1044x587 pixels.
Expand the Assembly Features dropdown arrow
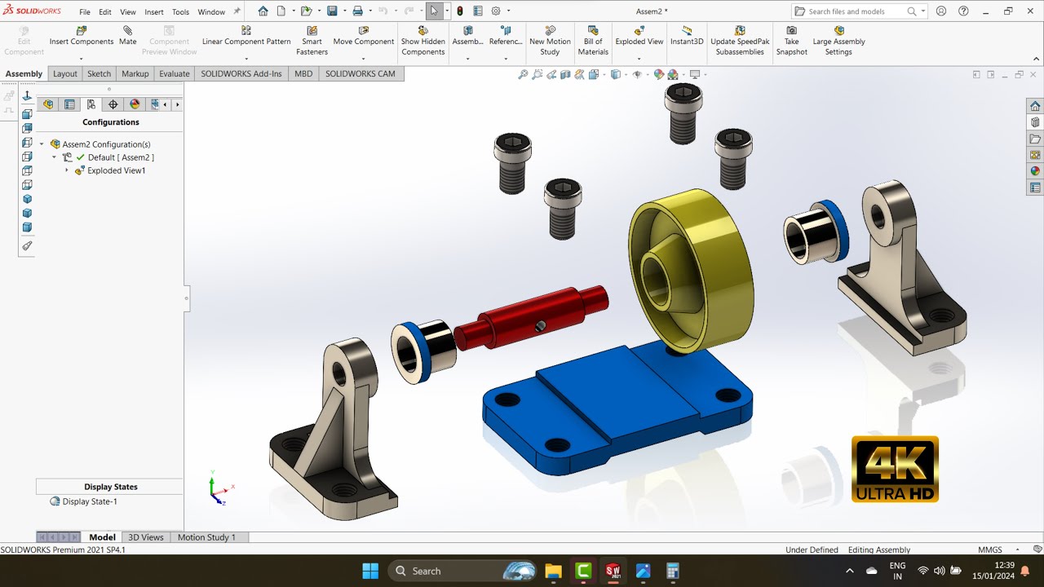(467, 59)
